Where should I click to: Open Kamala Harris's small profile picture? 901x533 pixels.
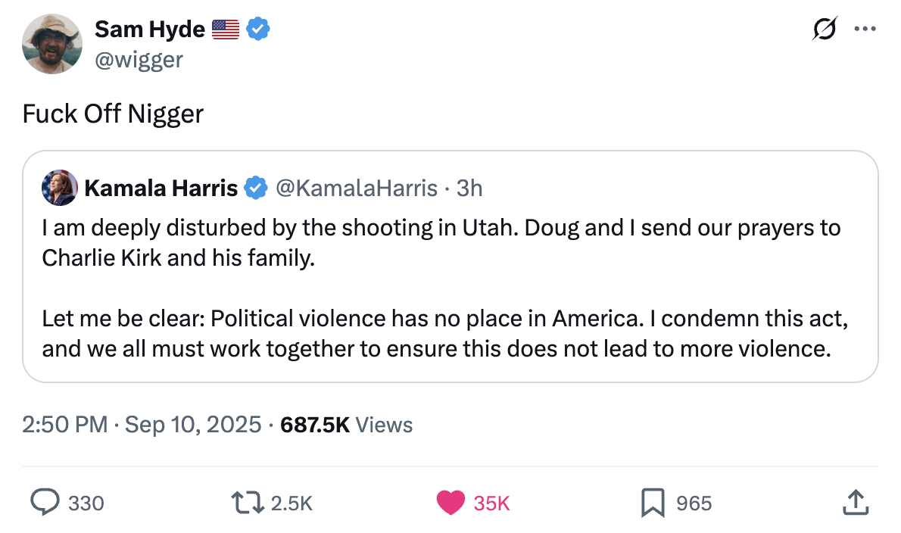coord(60,188)
